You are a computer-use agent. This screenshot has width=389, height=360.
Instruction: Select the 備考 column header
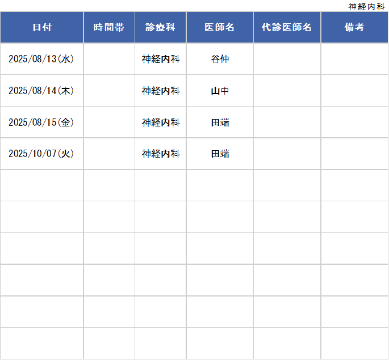click(354, 27)
